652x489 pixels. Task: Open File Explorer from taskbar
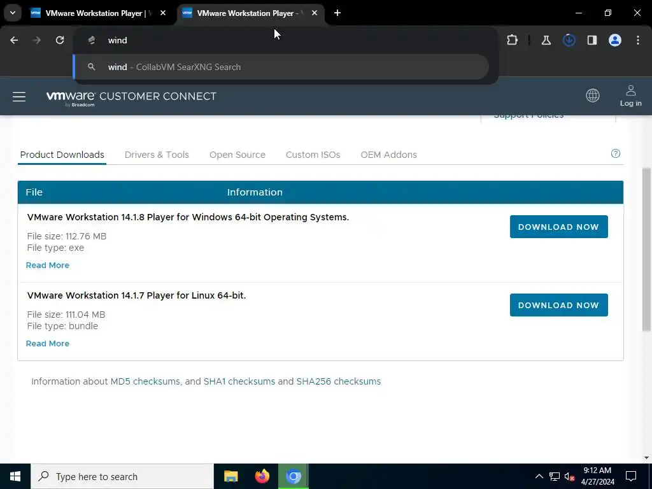(230, 476)
